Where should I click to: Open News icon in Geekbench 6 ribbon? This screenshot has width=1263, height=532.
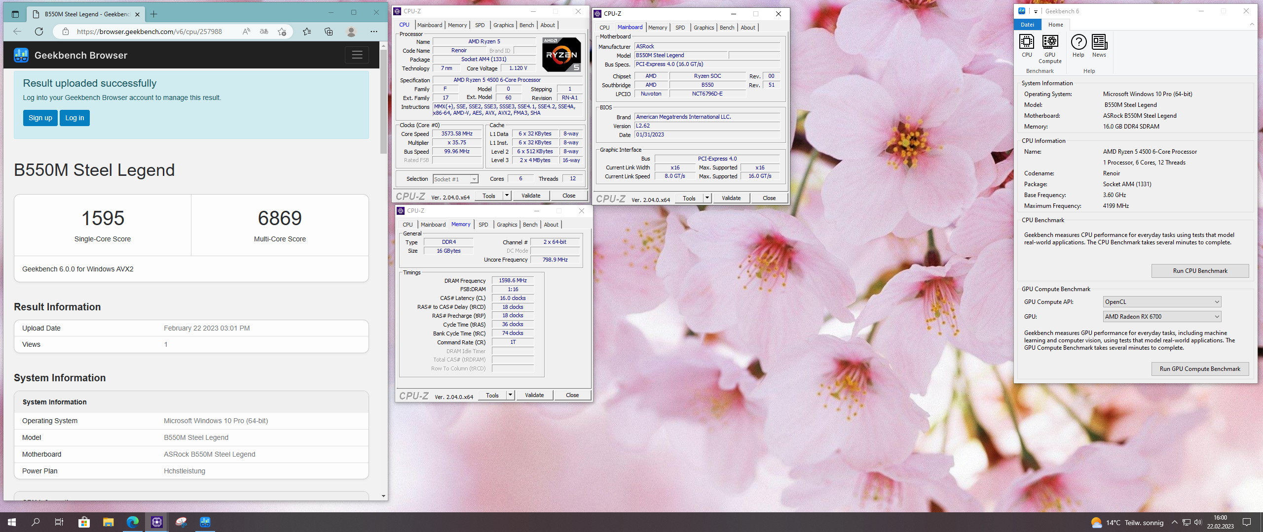[1099, 46]
